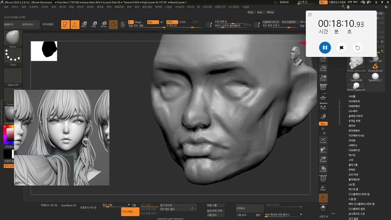Select the SimpleBrush tool thumbnail
Screen dimensions: 391x220
tap(375, 67)
